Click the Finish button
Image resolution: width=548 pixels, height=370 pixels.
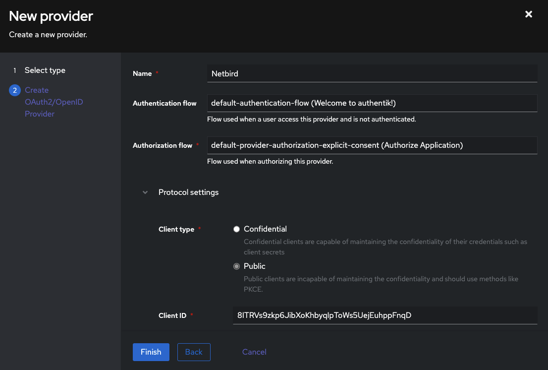coord(151,352)
